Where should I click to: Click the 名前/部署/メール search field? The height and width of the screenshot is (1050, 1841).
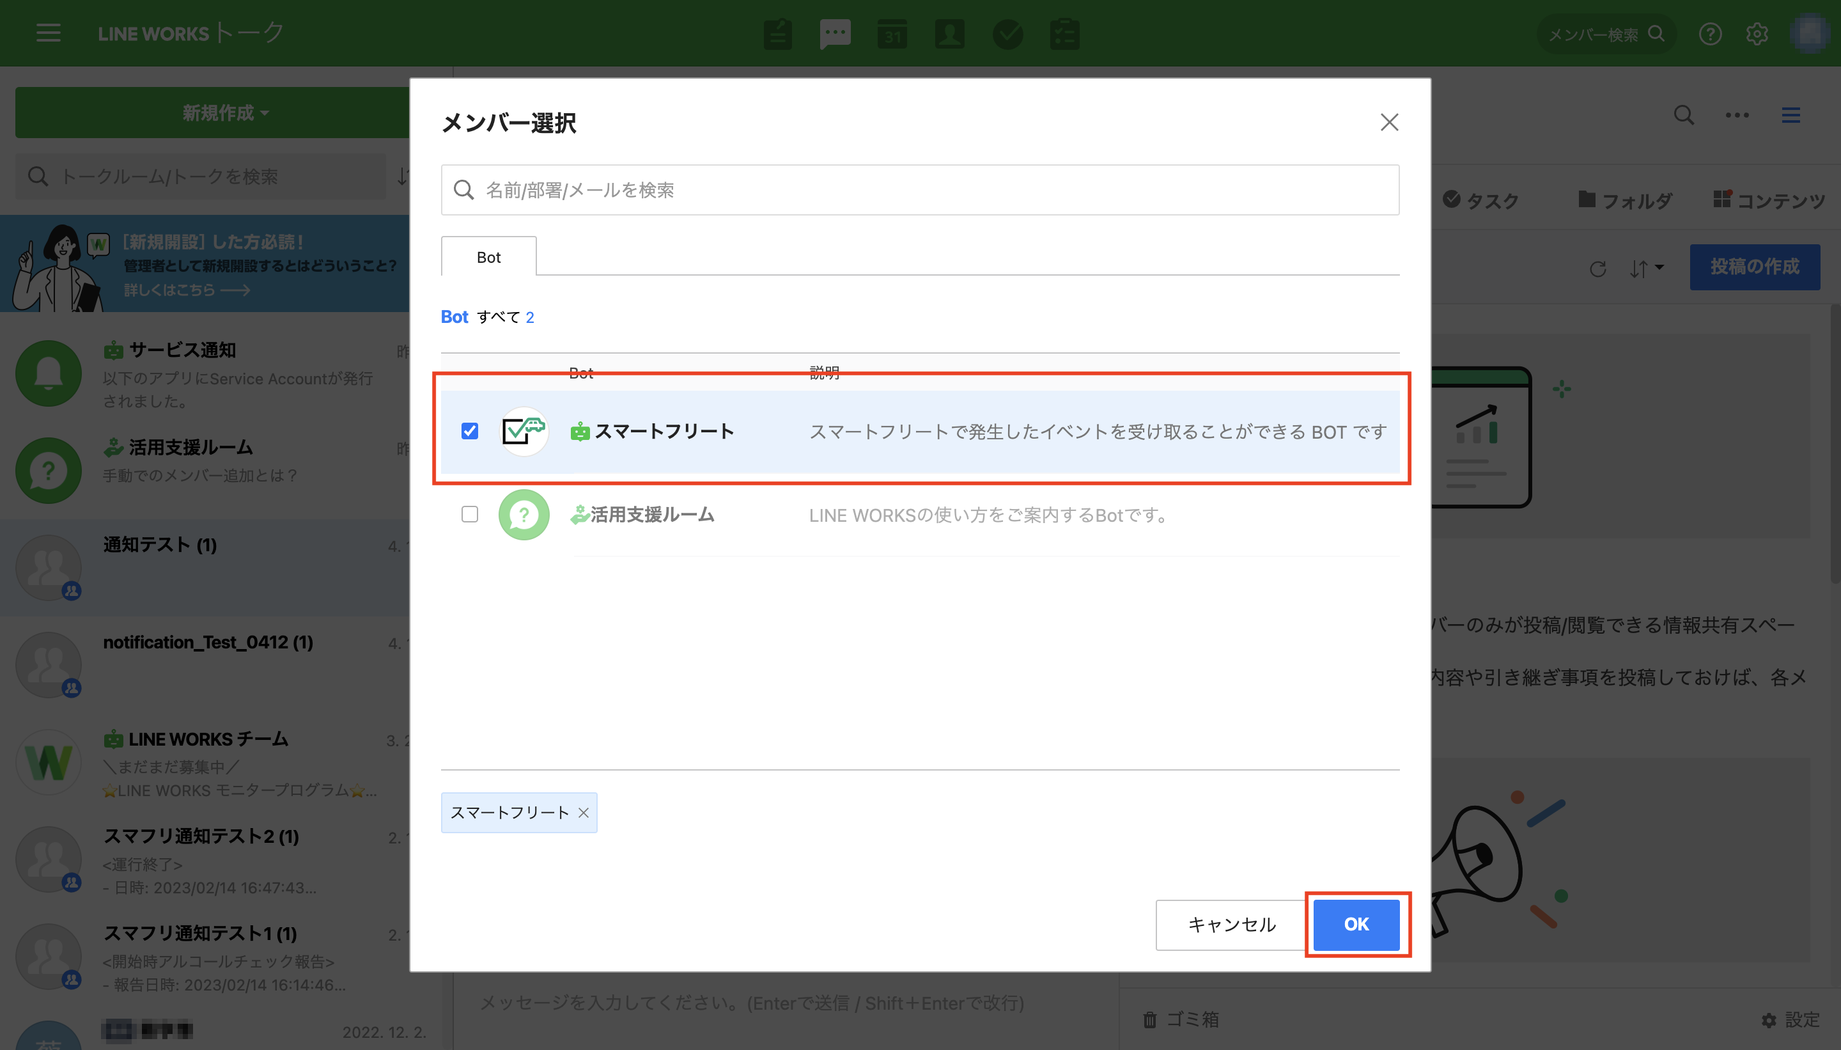pos(919,191)
